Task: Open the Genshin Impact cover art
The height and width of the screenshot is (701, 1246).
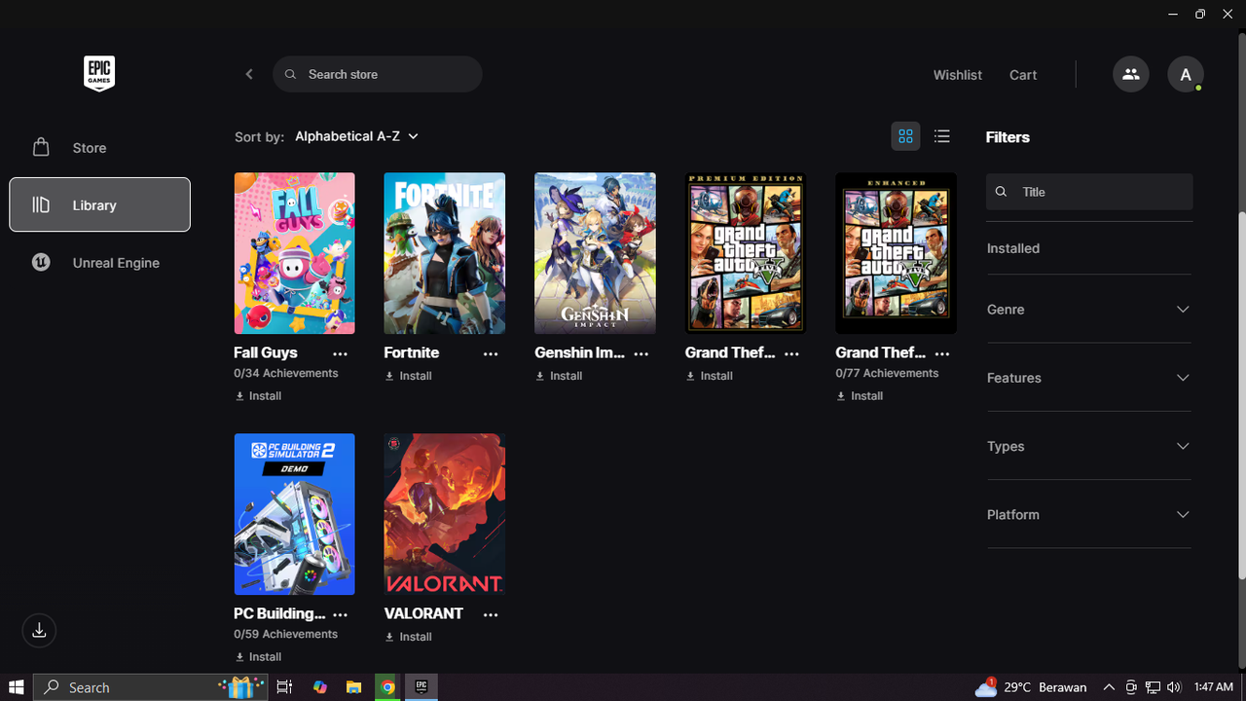Action: click(x=595, y=253)
